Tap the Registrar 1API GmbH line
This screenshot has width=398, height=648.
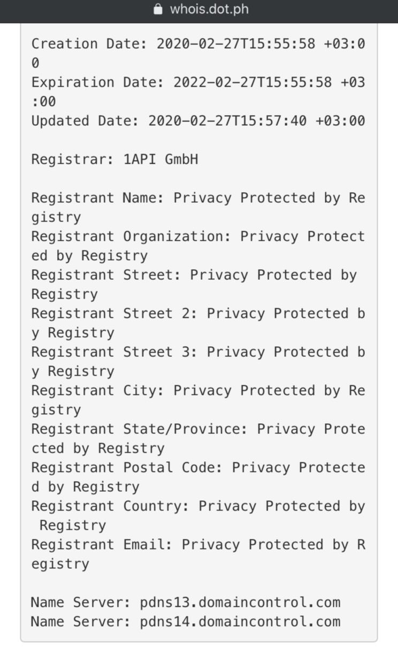[114, 159]
